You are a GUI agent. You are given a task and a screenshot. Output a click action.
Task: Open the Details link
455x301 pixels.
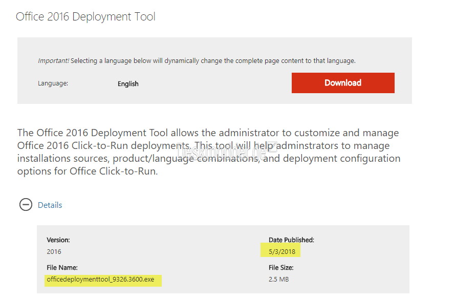click(50, 205)
